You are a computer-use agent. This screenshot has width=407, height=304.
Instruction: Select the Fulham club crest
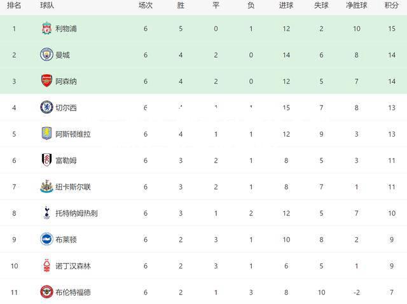46,160
